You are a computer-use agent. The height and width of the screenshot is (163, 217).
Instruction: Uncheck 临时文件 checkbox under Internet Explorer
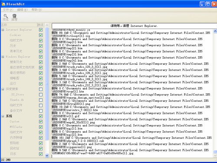tap(41, 40)
